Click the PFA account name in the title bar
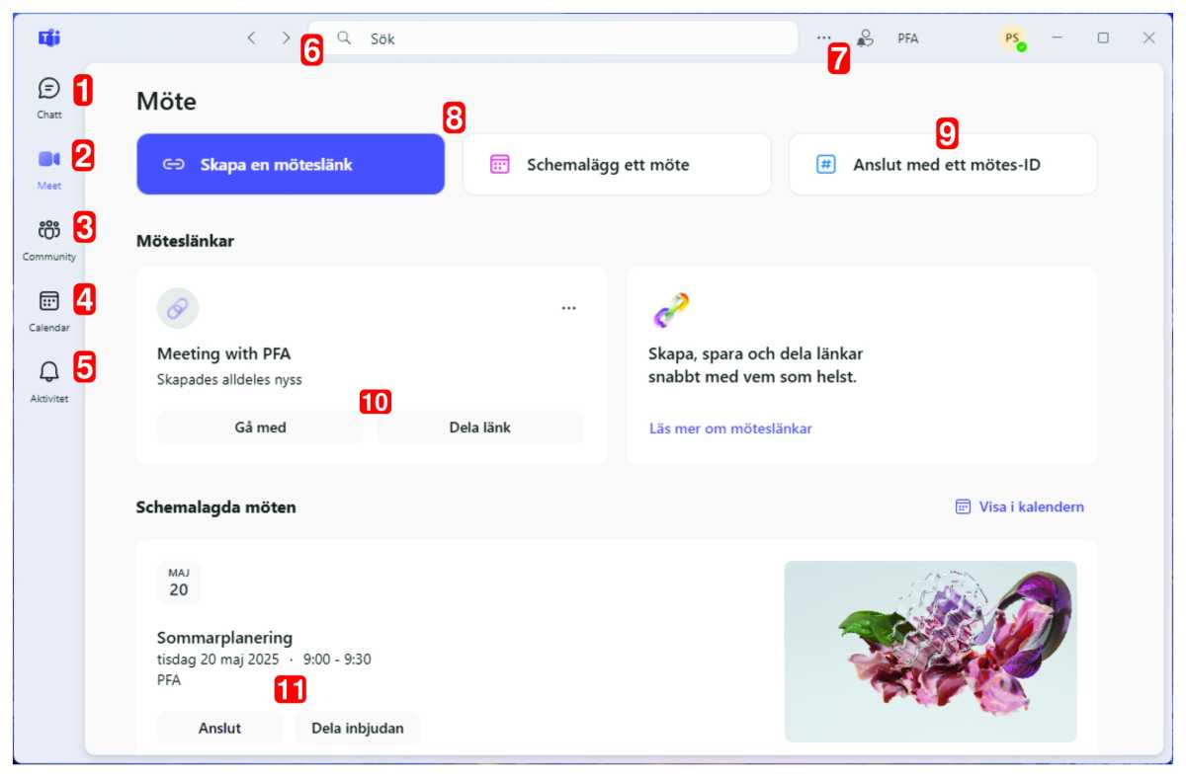Viewport: 1186px width, 779px height. (907, 39)
